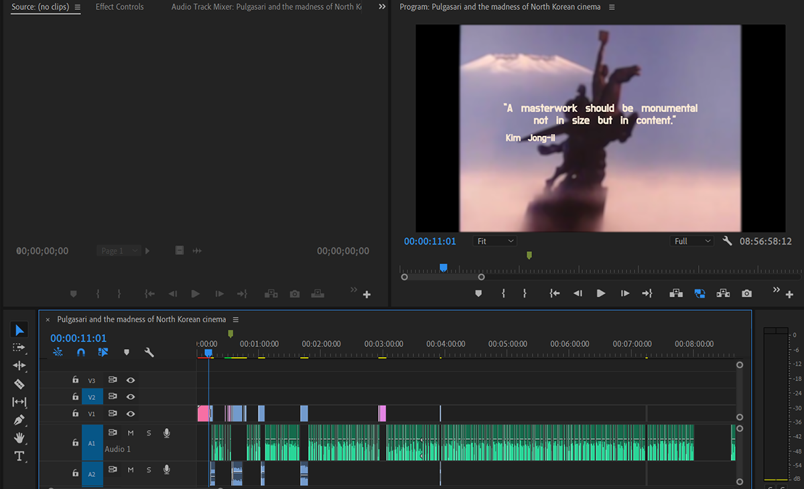
Task: Open the Full playback resolution dropdown
Action: pos(691,241)
